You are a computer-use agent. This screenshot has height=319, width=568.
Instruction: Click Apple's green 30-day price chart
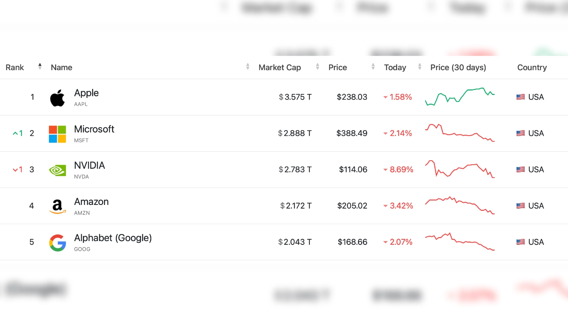point(460,97)
